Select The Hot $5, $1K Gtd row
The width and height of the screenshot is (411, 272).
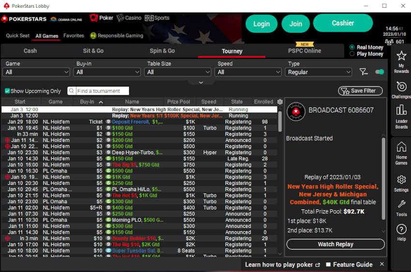[139, 195]
